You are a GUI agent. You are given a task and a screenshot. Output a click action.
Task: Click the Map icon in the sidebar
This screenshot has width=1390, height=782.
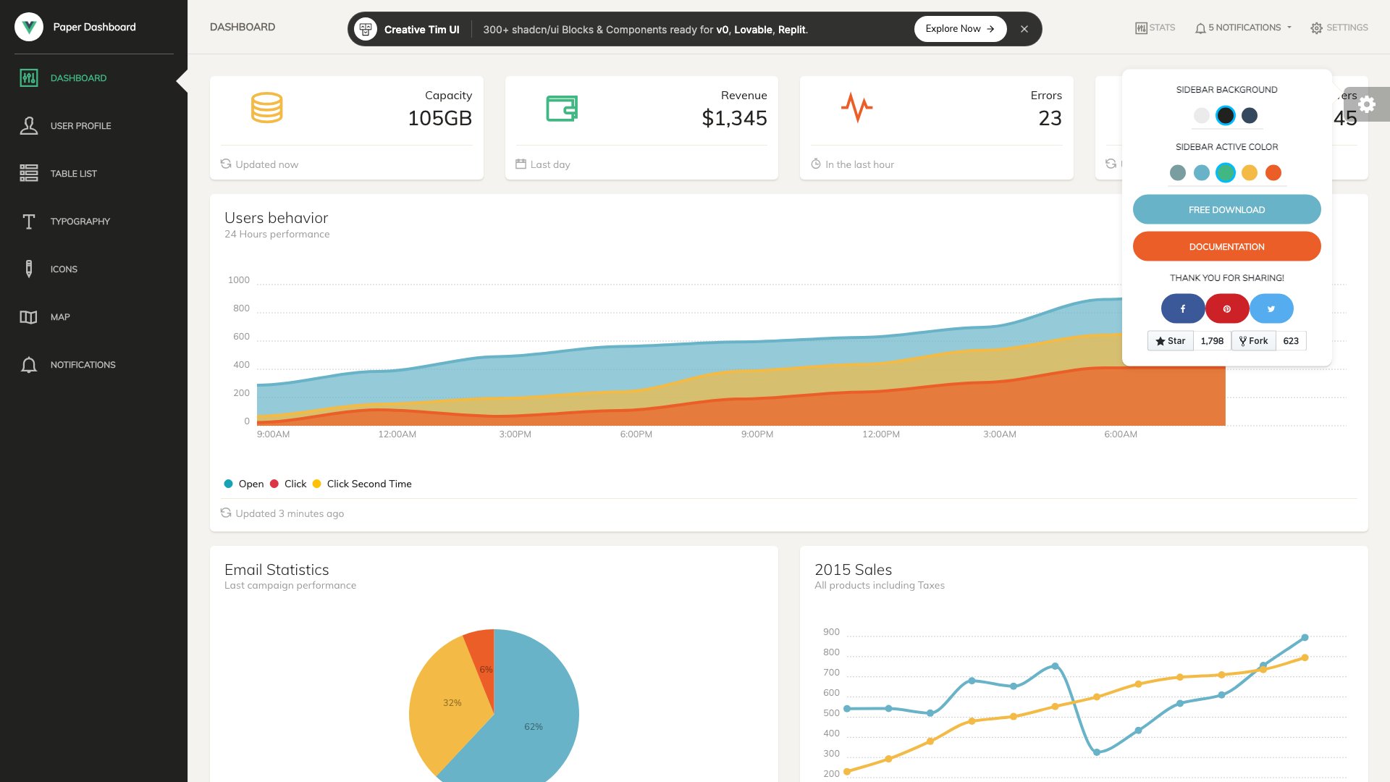(28, 316)
